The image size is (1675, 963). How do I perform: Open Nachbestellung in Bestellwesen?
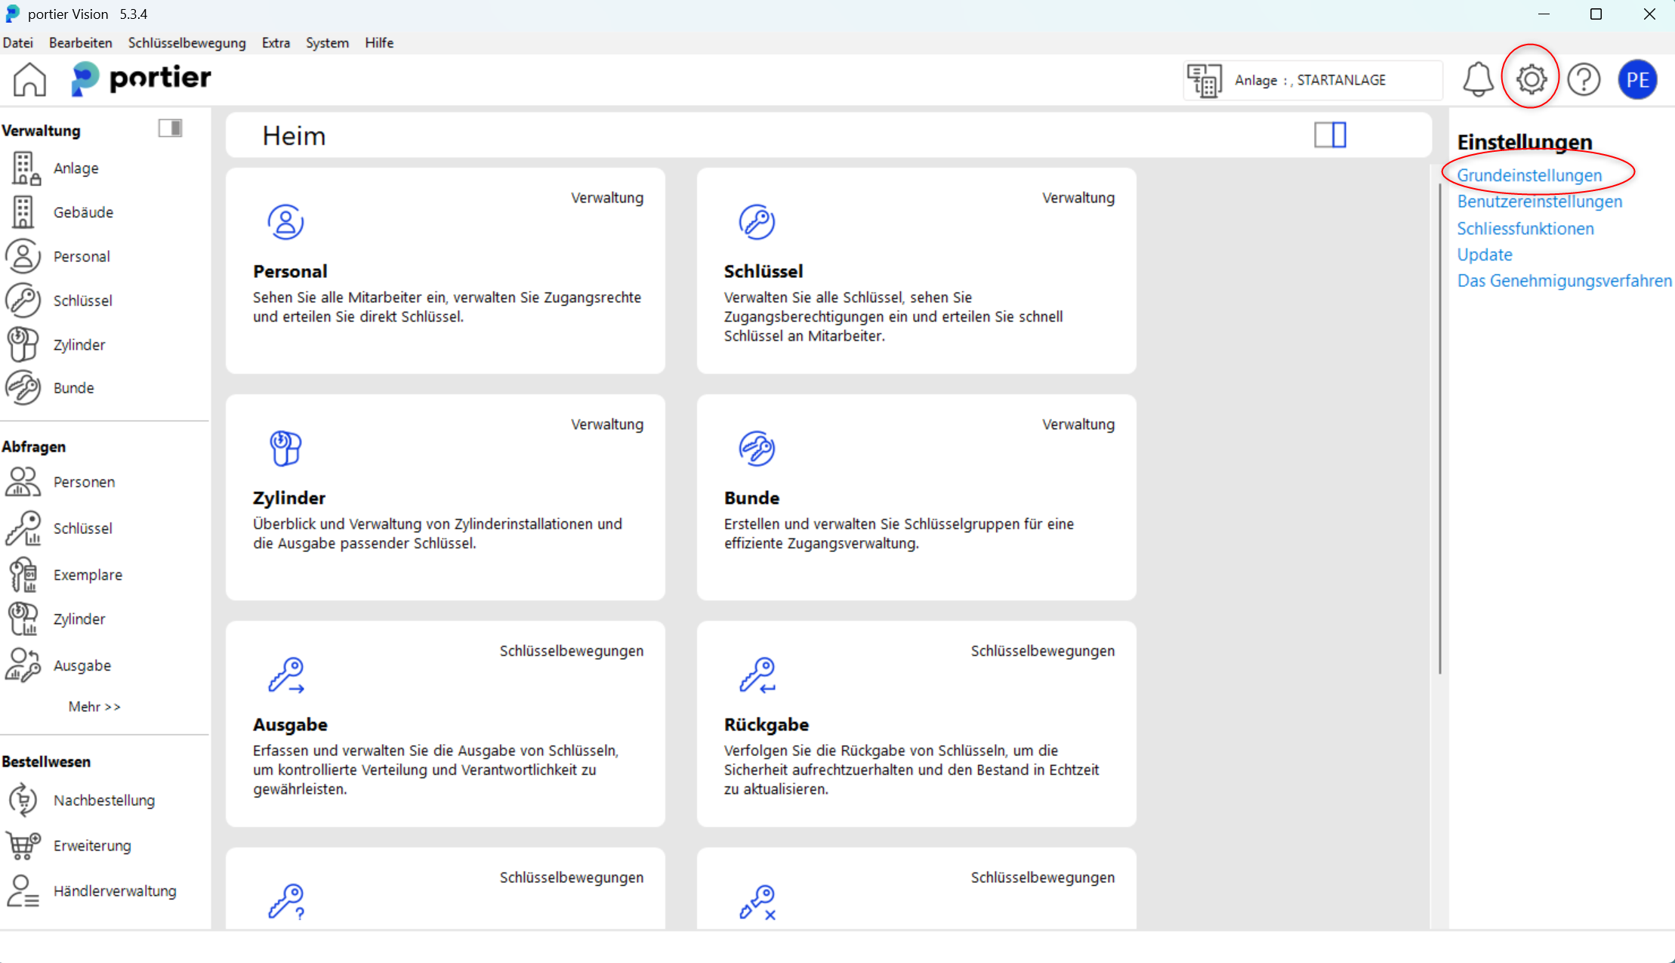(x=103, y=800)
